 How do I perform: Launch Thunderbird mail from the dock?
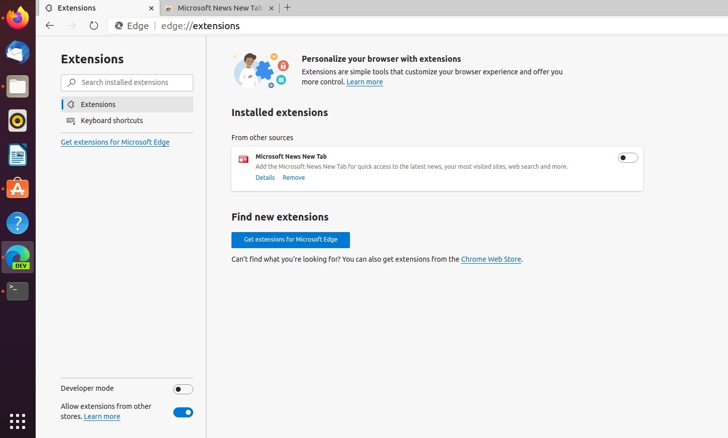(x=18, y=52)
